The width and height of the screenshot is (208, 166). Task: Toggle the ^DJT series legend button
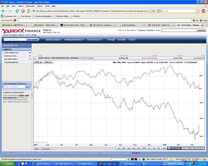point(38,62)
